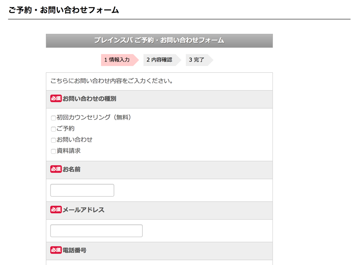Tick the ご予約 checkbox
Image resolution: width=359 pixels, height=265 pixels.
click(53, 129)
